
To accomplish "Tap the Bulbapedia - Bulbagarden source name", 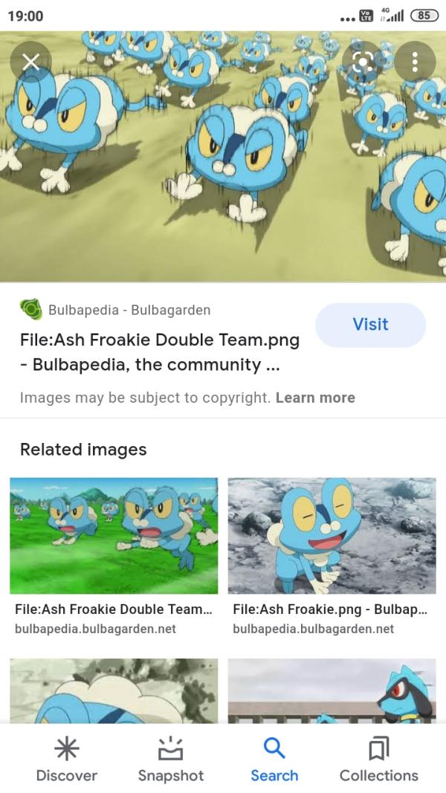I will (x=129, y=310).
